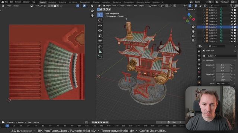
Task: Open the Playback dropdown in timeline
Action: 12,122
